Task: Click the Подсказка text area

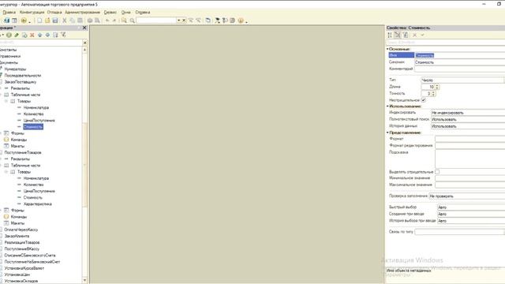Action: tap(470, 159)
